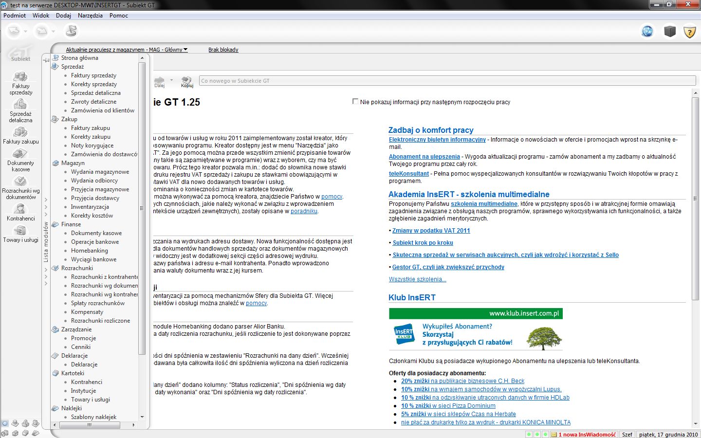Viewport: 701px width, 438px height.
Task: Click Kartoteki group icon in module tree
Action: coord(55,373)
